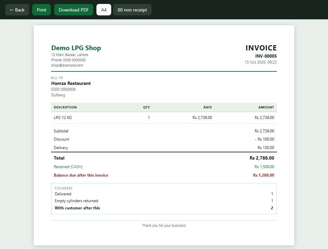Click the Demo LPG Shop heading
328x249 pixels.
(76, 48)
